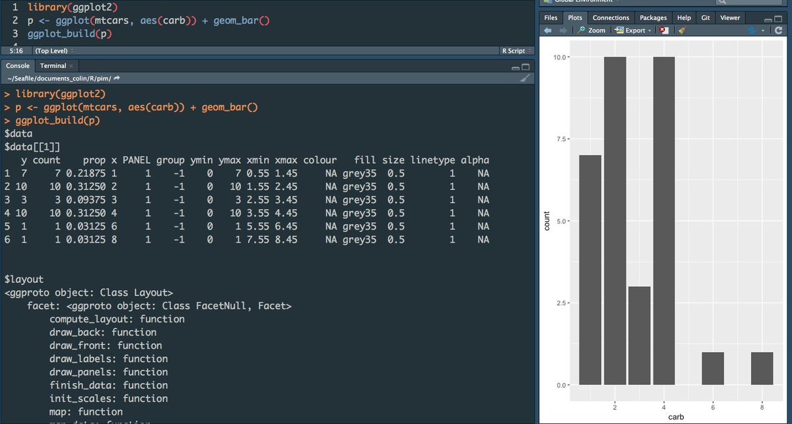
Task: Maximize the Console pane
Action: 526,67
